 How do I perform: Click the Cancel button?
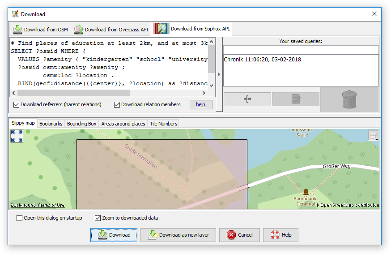pos(240,235)
